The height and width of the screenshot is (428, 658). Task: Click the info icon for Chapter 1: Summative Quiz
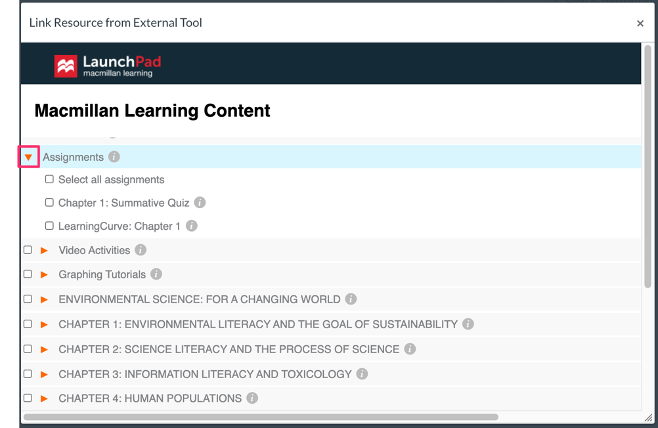pyautogui.click(x=199, y=202)
